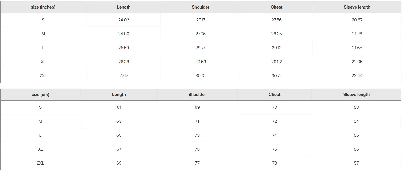The height and width of the screenshot is (172, 403).
Task: Click the 71 shoulder value for size M
Action: click(x=197, y=121)
